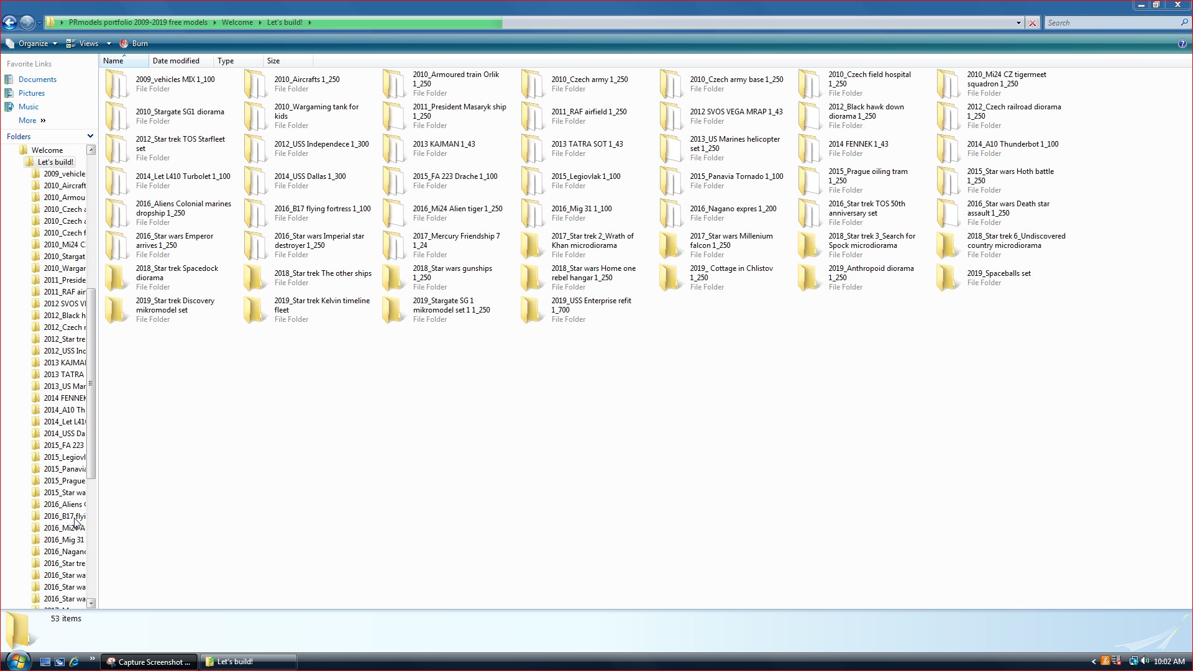The image size is (1193, 671).
Task: Expand the Welcome breadcrumb arrow
Action: pos(260,23)
